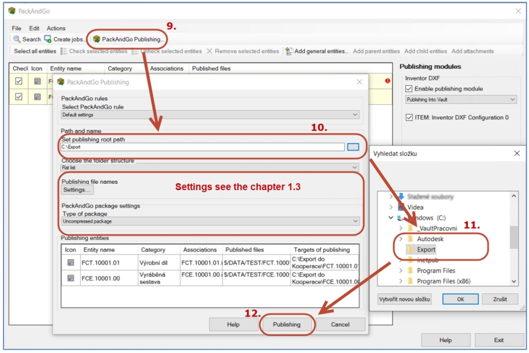This screenshot has width=529, height=353.
Task: Click the FCT.10001.01 entity icon in table
Action: tap(71, 263)
